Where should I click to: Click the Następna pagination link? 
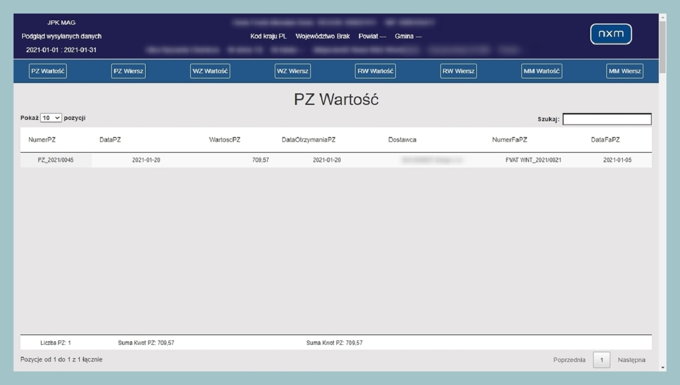point(631,360)
